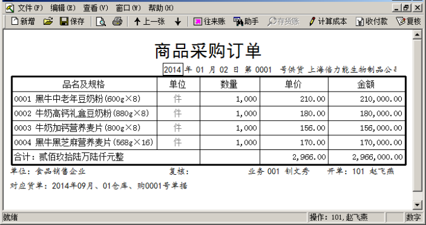This screenshot has width=426, height=225.
Task: Click unit cell 件 in row 0003
Action: point(178,128)
